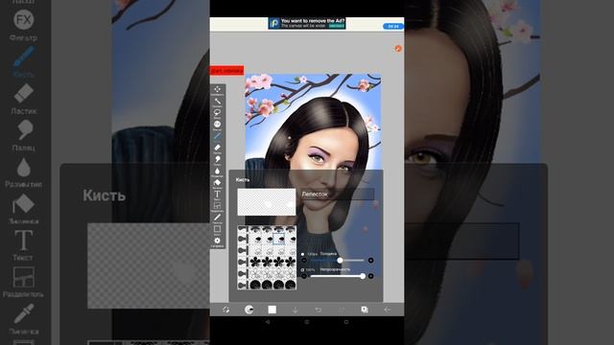Choose the last black flower brush

pos(290,262)
